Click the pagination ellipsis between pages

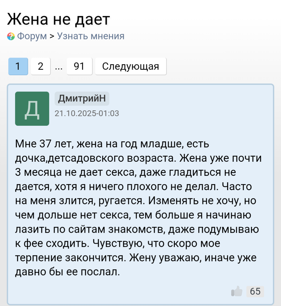click(x=59, y=67)
